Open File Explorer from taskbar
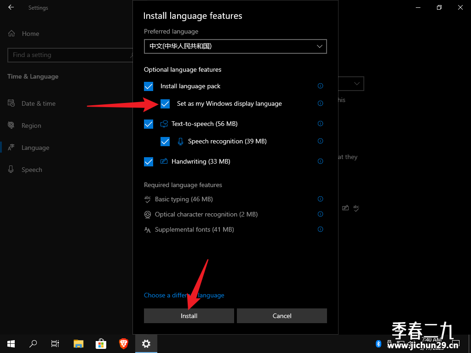The image size is (471, 353). coord(78,344)
